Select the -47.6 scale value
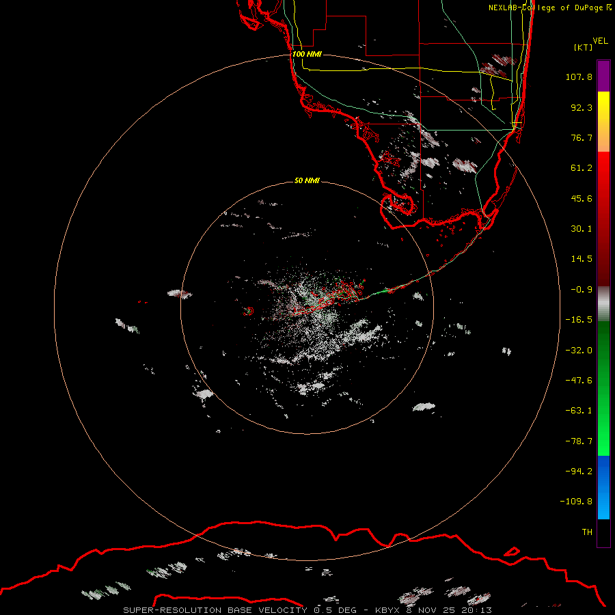Image resolution: width=615 pixels, height=615 pixels. tap(579, 381)
